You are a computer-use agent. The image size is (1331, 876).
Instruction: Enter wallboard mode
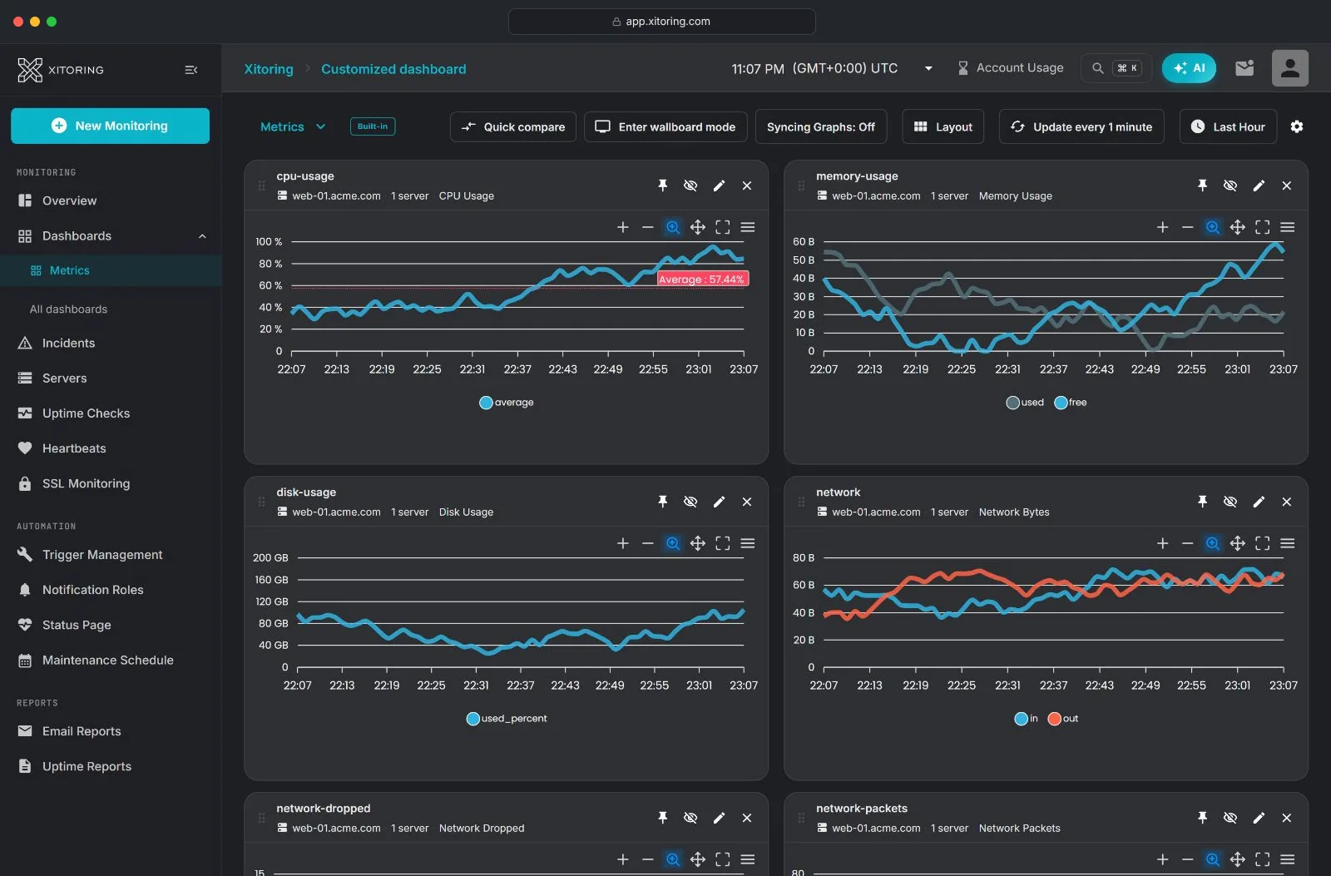[x=665, y=126]
